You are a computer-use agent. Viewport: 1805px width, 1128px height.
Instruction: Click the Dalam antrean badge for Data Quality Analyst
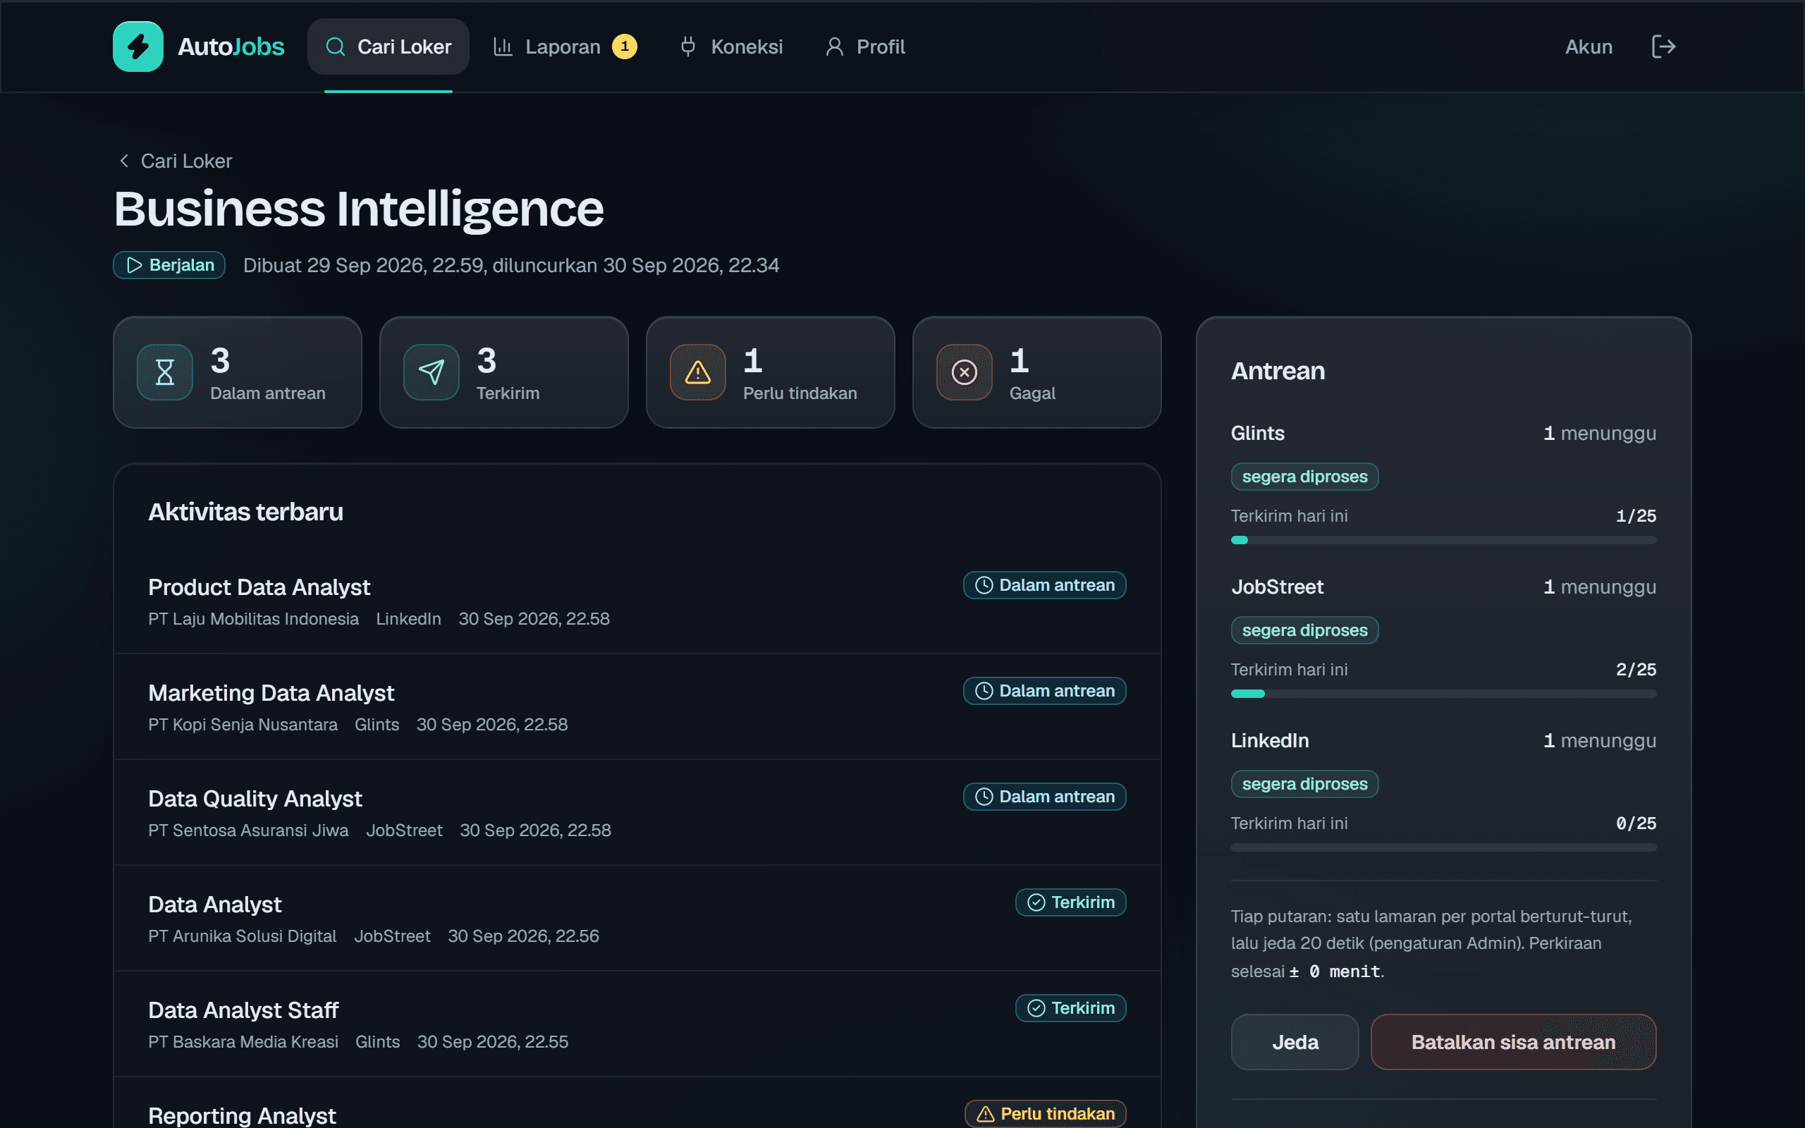1044,796
